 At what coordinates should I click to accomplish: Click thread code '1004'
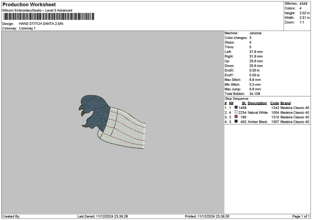point(275,112)
